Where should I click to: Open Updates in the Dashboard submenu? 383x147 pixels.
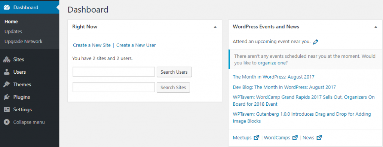tap(13, 32)
